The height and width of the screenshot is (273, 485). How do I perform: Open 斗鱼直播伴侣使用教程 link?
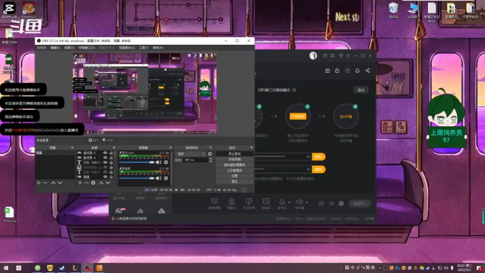(x=132, y=218)
